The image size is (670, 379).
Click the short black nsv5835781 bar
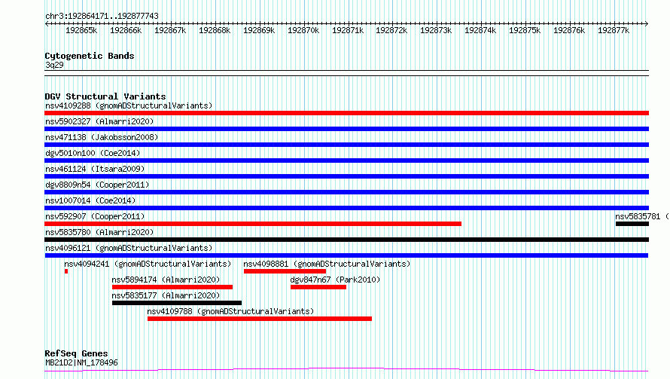632,224
